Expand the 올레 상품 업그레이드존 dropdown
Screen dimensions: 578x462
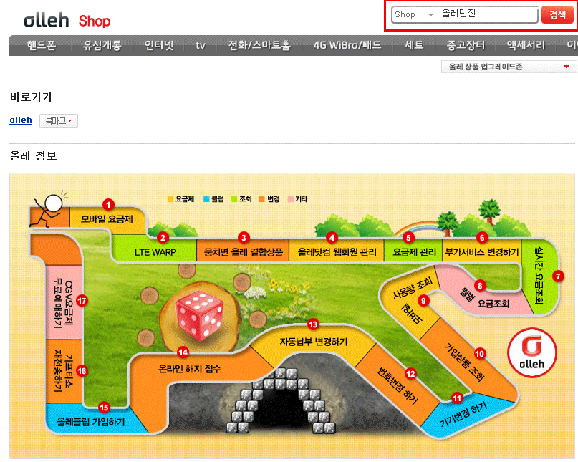click(x=509, y=67)
